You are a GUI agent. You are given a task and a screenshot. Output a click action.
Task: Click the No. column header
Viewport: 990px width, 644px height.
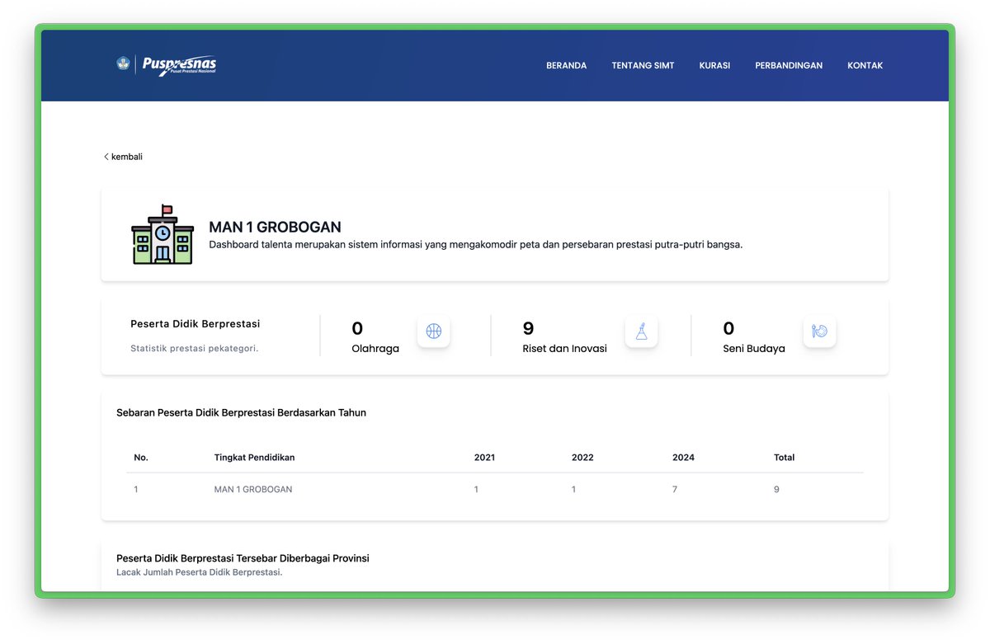[141, 458]
